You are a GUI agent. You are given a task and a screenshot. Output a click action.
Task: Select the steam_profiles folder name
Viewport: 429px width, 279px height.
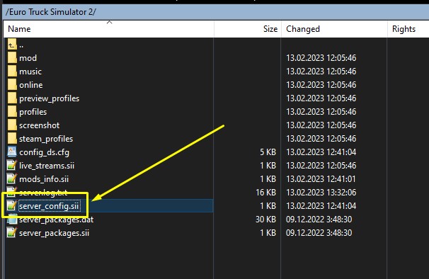coord(46,139)
